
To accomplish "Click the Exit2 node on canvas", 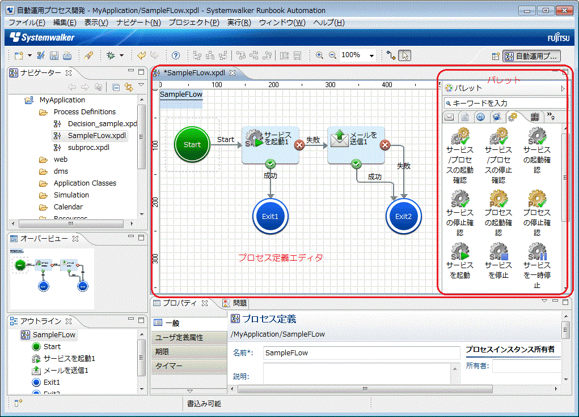I will click(x=404, y=217).
